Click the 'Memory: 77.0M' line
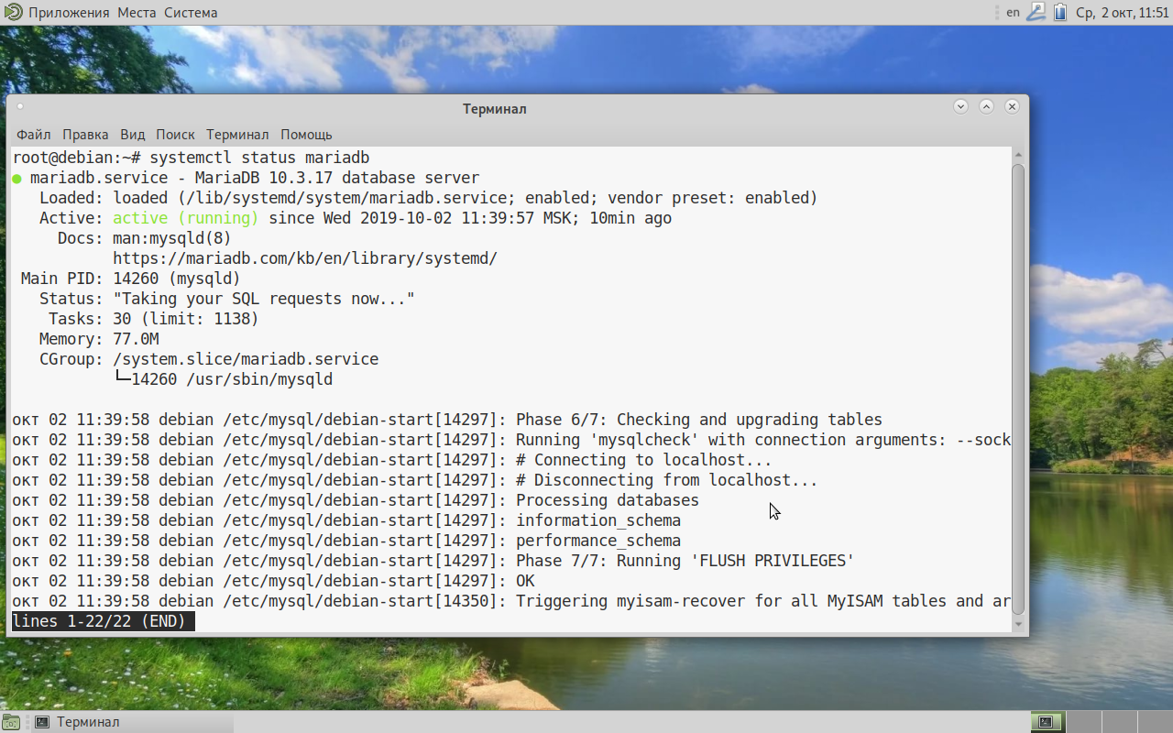Screen dimensions: 1173x733 [x=99, y=339]
